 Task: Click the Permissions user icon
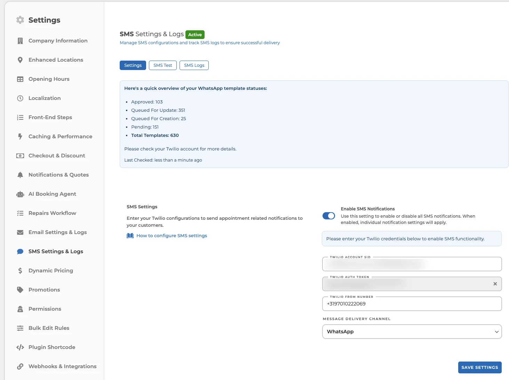(x=20, y=309)
